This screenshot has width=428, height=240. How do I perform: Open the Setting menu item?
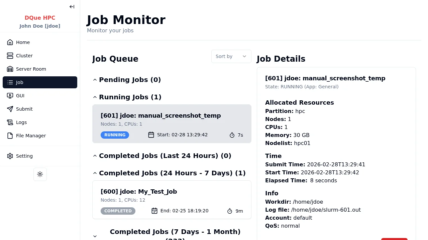(x=24, y=156)
